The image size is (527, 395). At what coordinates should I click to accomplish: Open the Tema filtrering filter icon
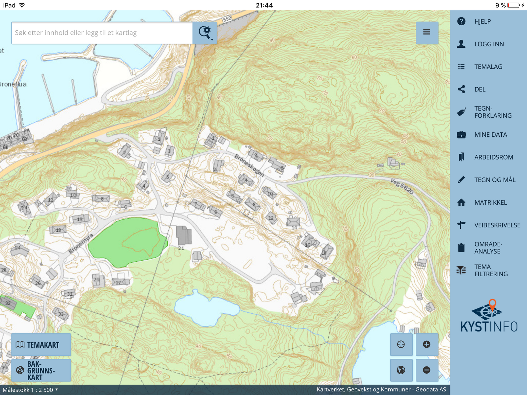(461, 270)
